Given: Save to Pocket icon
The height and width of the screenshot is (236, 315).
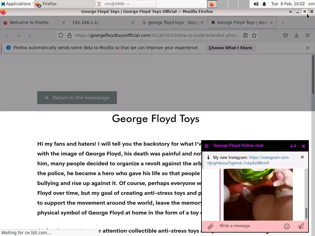Looking at the screenshot, I should tap(285, 36).
